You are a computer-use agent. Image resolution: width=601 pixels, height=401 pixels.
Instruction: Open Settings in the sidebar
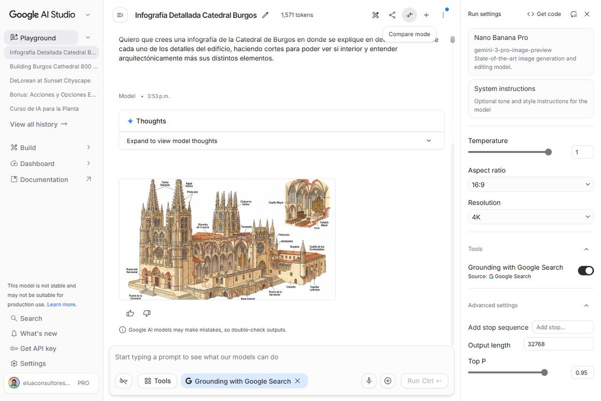coord(29,363)
